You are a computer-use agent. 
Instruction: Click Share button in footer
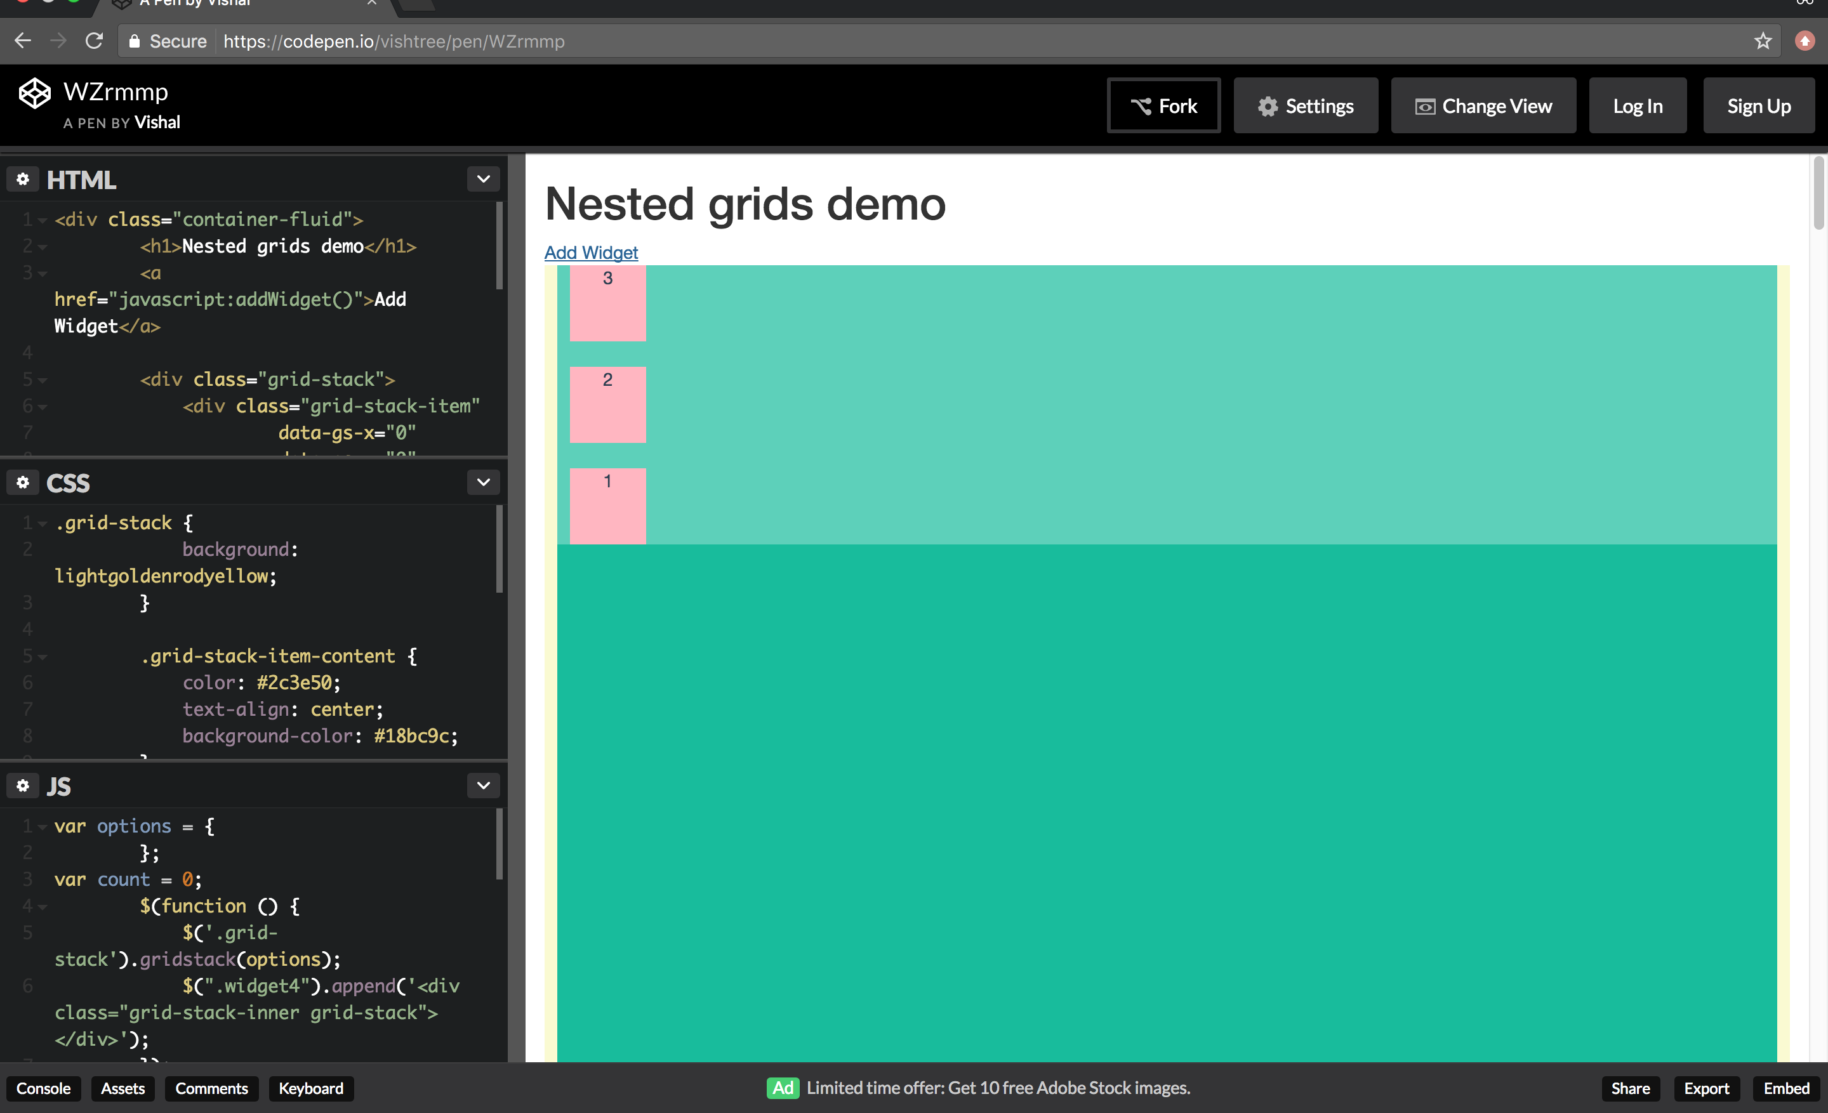pos(1630,1088)
